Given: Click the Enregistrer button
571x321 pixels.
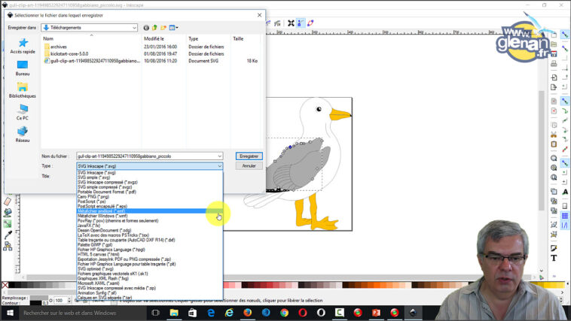Looking at the screenshot, I should (x=249, y=156).
